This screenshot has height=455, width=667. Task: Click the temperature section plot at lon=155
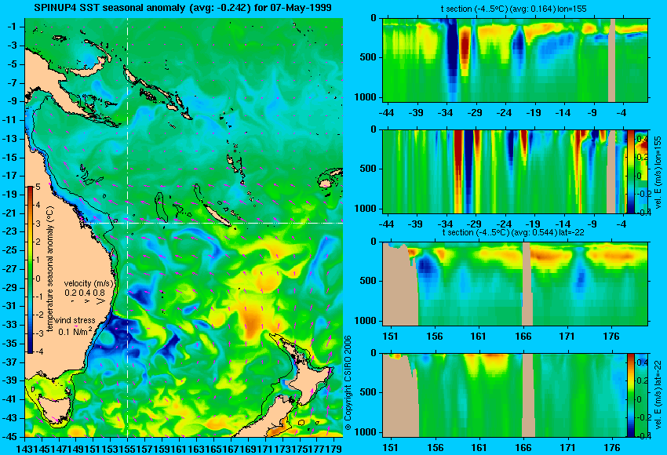515,60
